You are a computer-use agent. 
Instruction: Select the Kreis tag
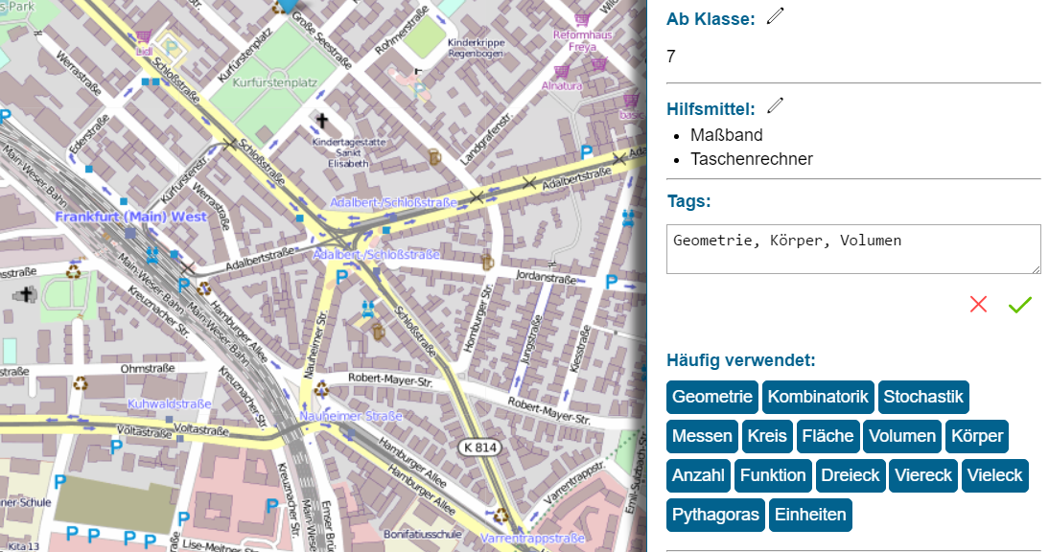click(767, 436)
